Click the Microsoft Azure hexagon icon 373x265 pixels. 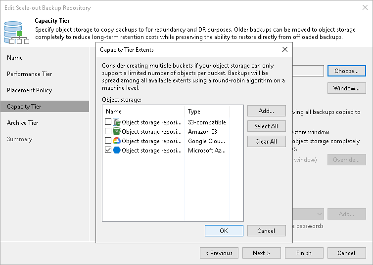pos(116,150)
